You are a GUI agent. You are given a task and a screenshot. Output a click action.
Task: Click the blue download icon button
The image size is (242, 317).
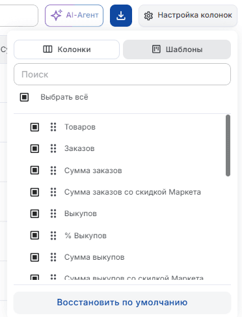(x=121, y=16)
